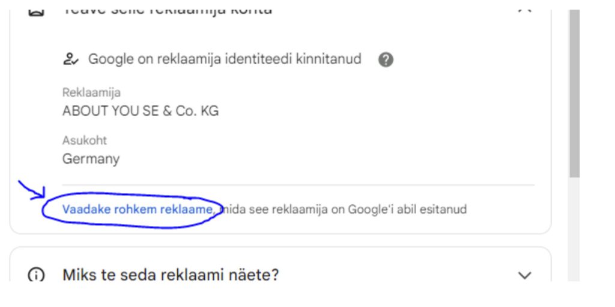The image size is (615, 307).
Task: Click the gray vertical scrollbar thumb
Action: coord(574,94)
